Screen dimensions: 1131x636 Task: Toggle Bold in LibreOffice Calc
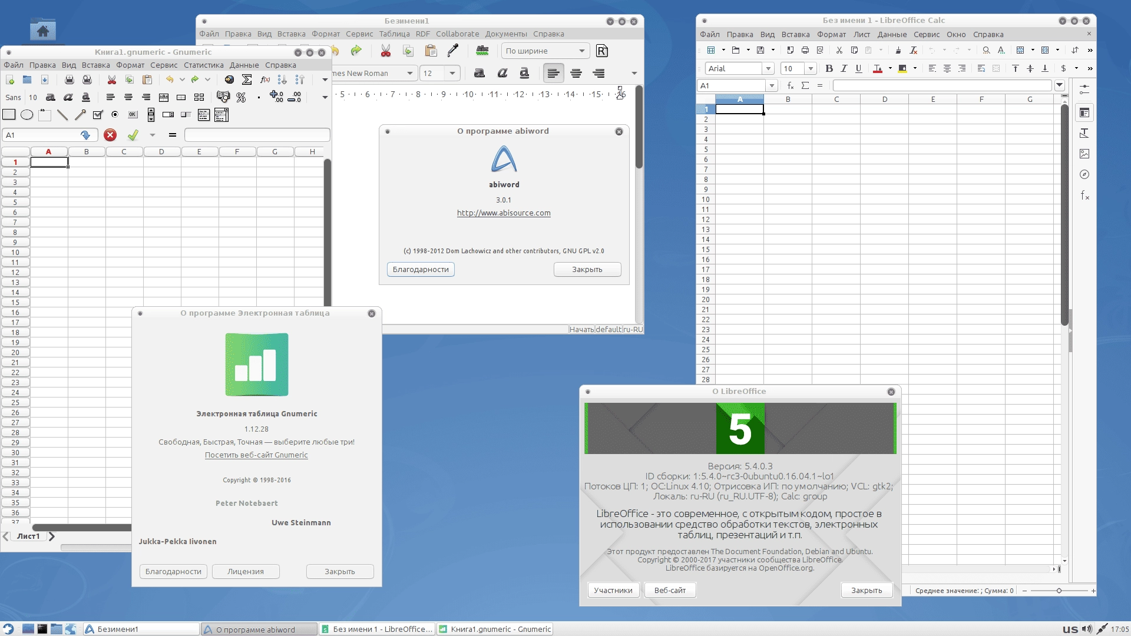tap(829, 68)
